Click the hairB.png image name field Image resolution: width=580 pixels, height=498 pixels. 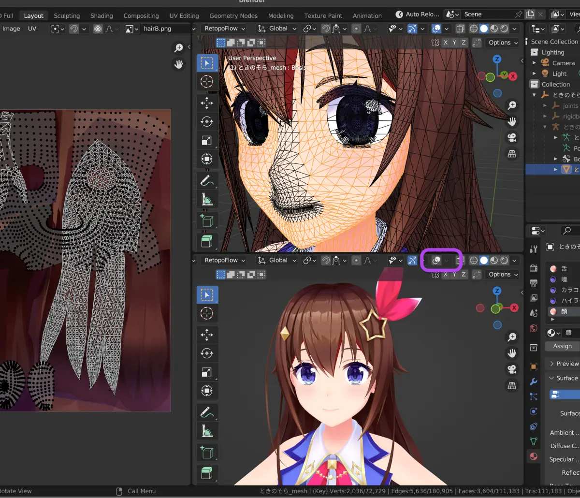coord(165,29)
